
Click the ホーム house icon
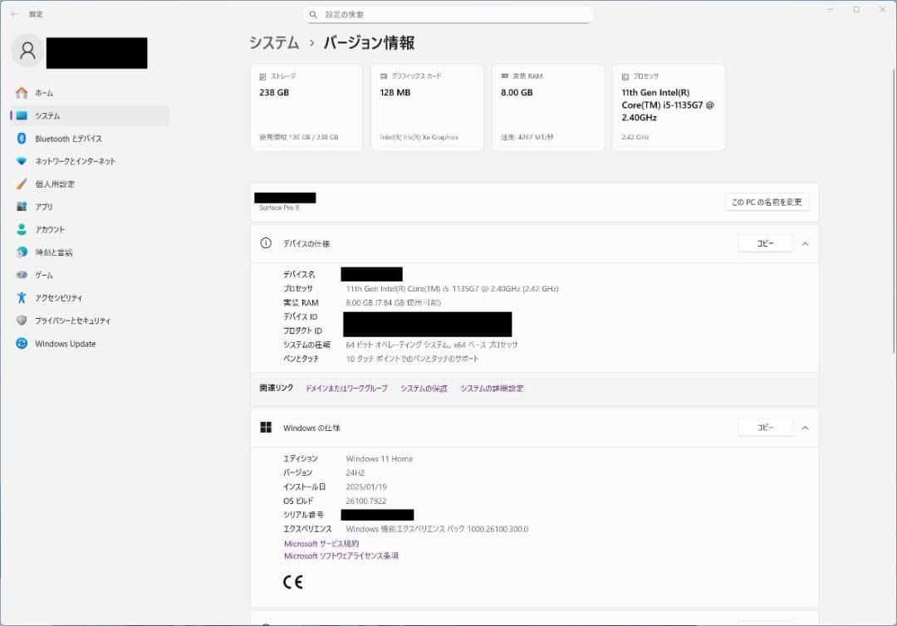pos(22,93)
